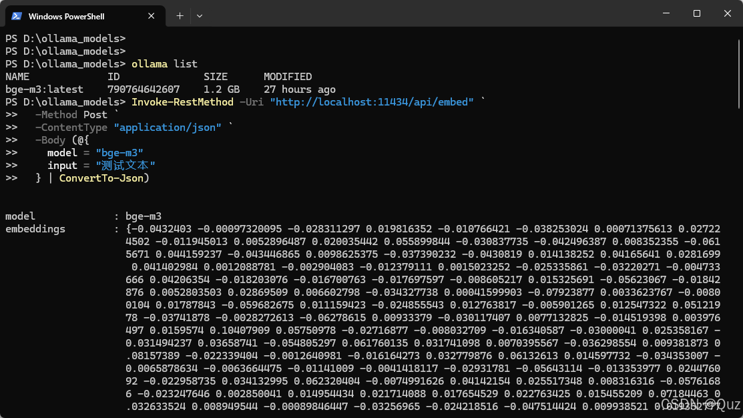The width and height of the screenshot is (743, 418).
Task: Minimize the terminal window
Action: pyautogui.click(x=666, y=13)
